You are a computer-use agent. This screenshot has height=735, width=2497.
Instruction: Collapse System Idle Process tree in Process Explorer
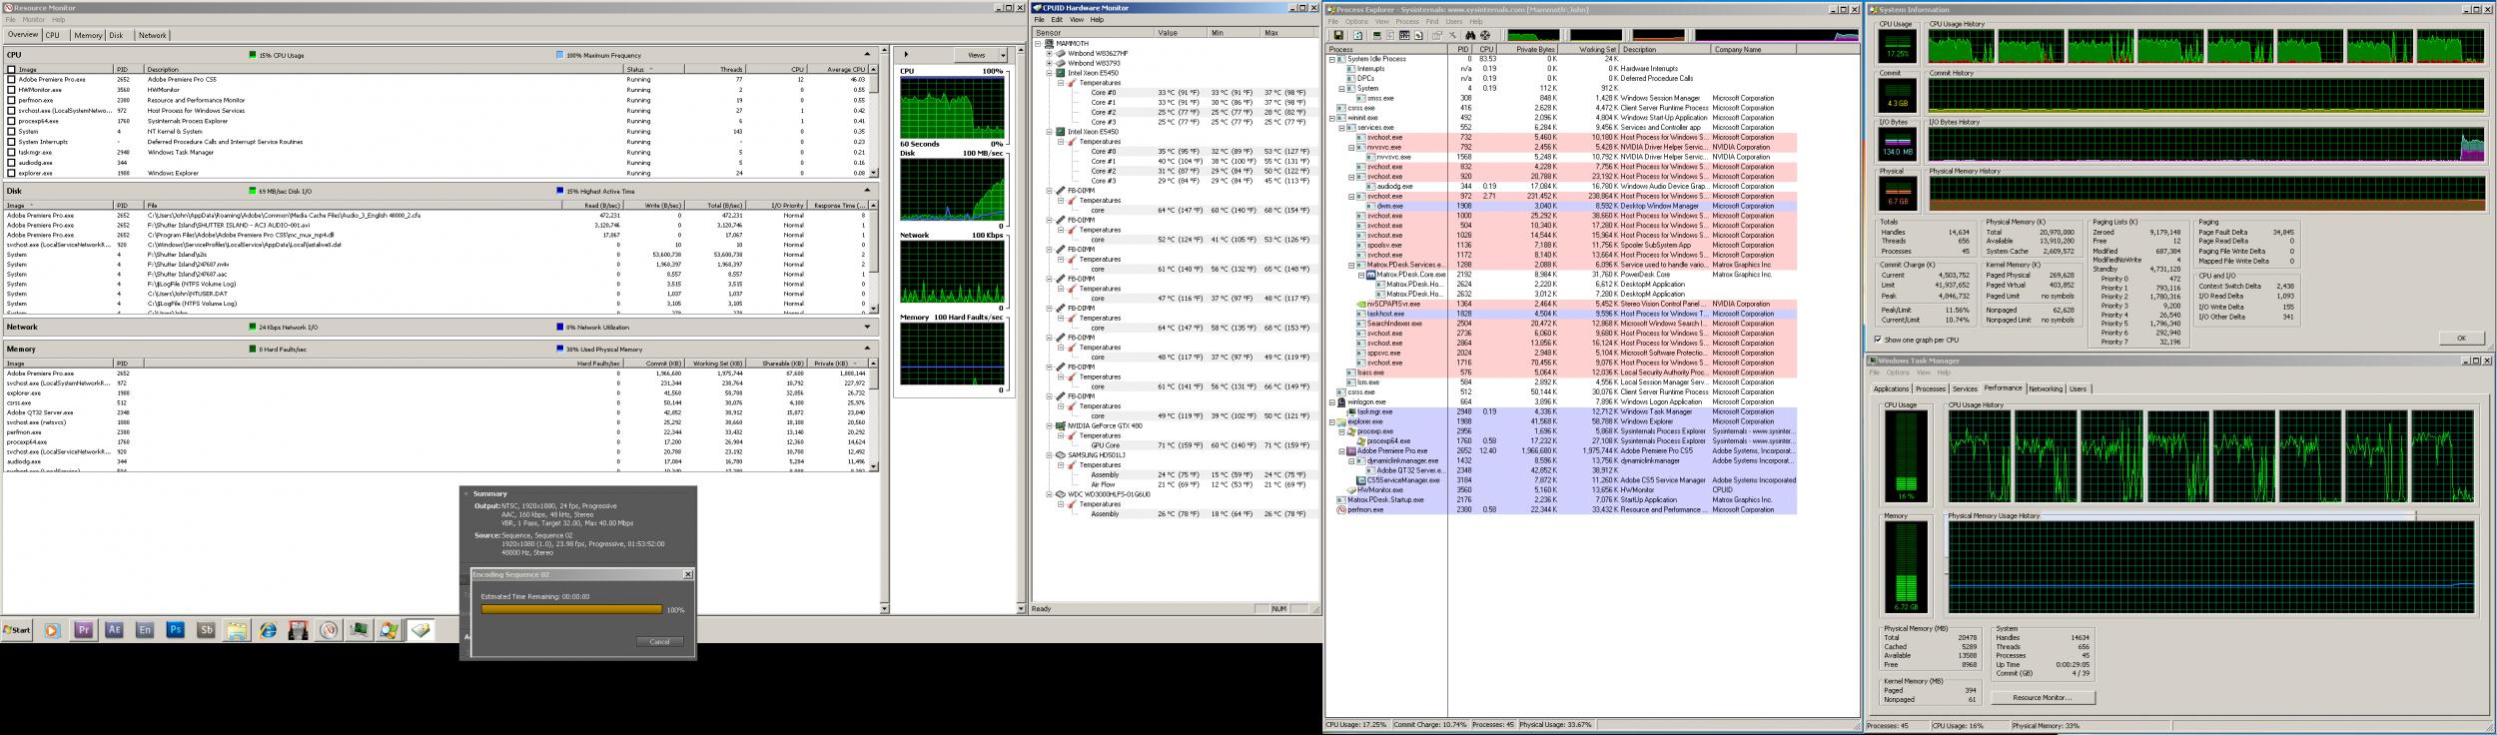pyautogui.click(x=1332, y=59)
